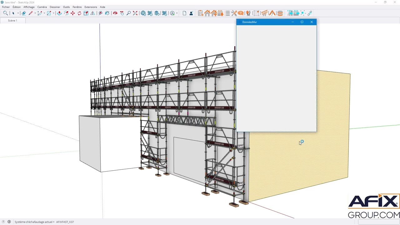Viewport: 400px width, 225px height.
Task: Open the Fenêtre menu
Action: 77,7
